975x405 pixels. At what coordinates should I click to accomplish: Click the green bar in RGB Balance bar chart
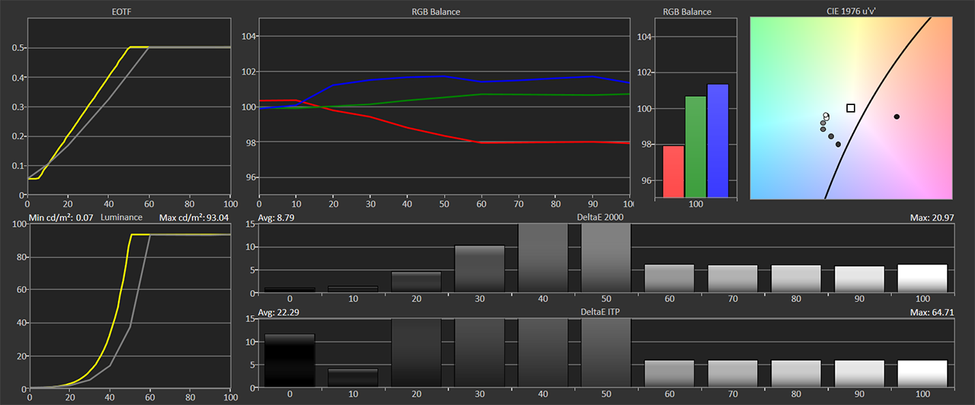coord(695,147)
